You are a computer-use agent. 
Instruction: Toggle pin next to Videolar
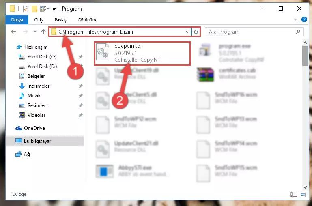80,115
